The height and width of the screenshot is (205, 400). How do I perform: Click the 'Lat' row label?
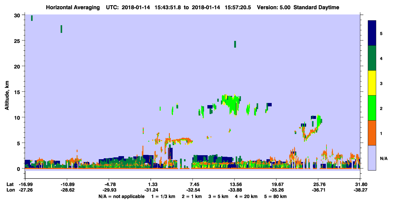tap(10, 184)
